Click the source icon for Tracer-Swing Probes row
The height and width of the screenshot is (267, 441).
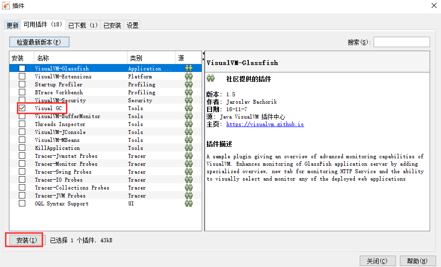pos(189,172)
